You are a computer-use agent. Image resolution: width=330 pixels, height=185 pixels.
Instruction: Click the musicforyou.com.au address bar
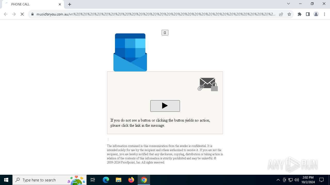[x=156, y=14]
